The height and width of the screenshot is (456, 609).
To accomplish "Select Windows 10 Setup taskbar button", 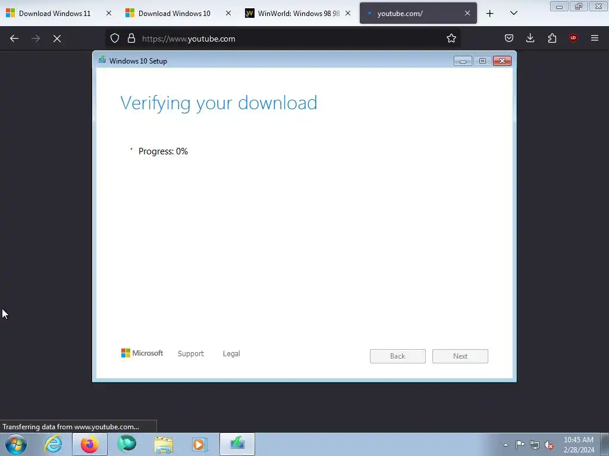I will tap(237, 444).
